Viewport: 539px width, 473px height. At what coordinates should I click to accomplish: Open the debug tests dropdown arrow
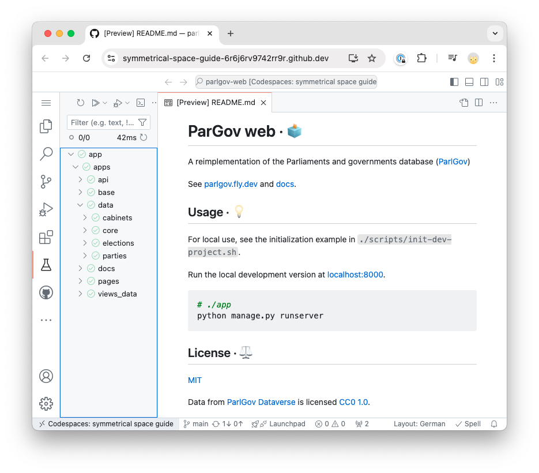pos(127,103)
